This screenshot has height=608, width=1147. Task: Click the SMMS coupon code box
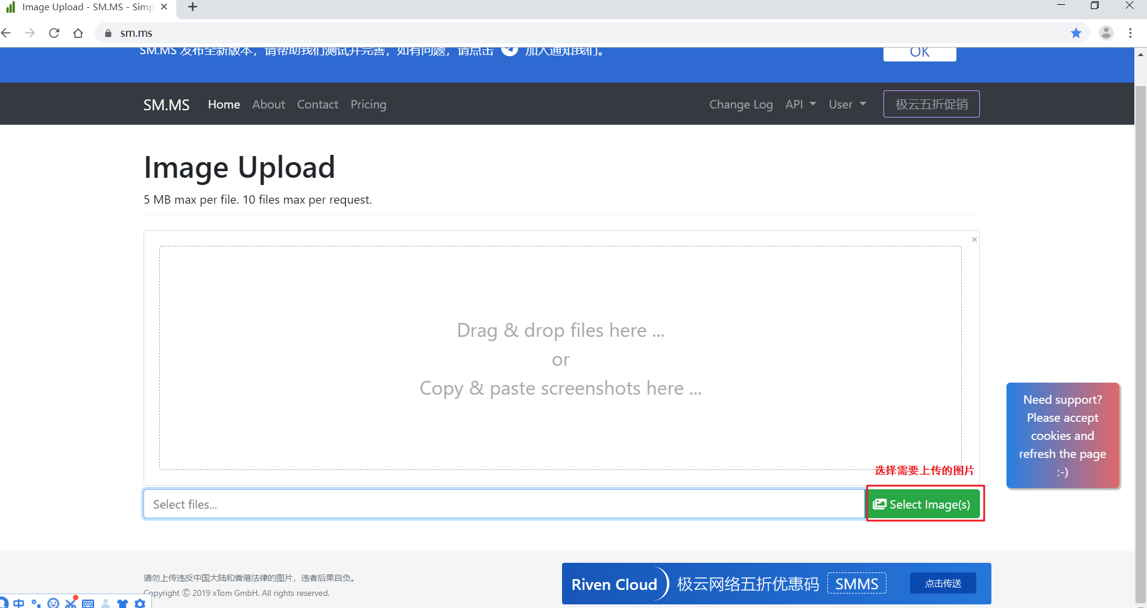856,583
